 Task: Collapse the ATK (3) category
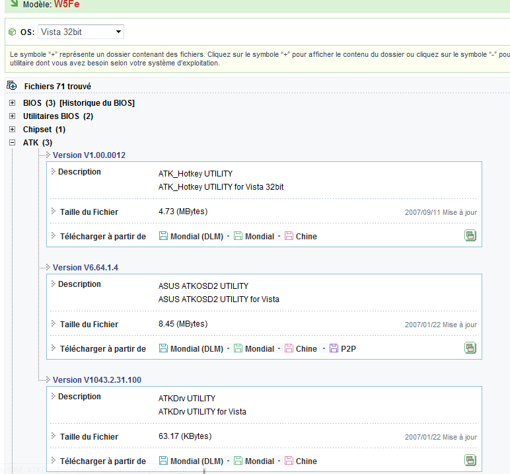click(12, 143)
